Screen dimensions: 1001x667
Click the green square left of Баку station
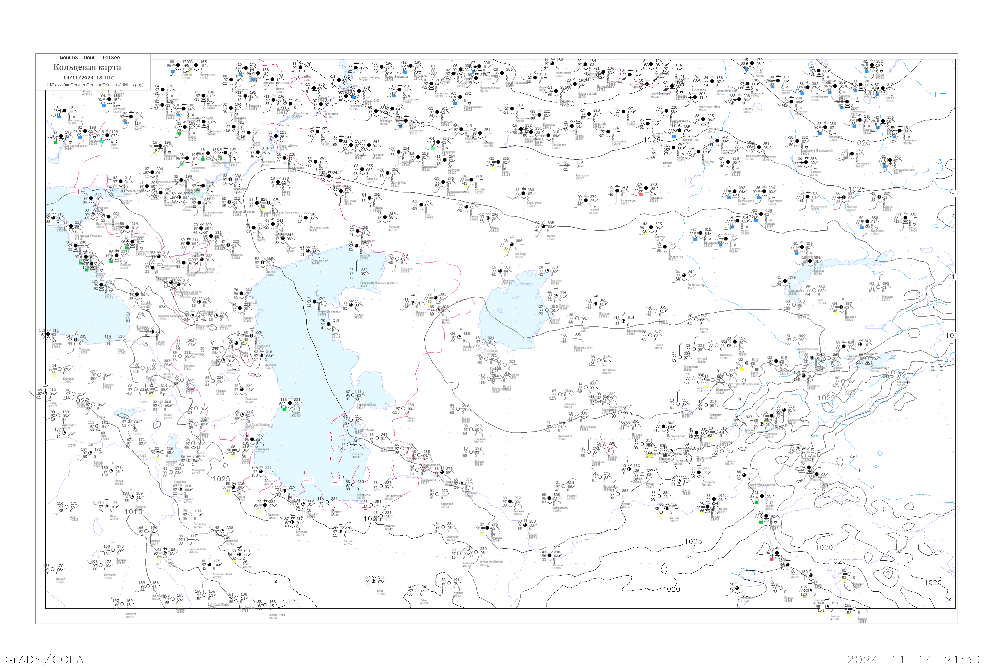coord(284,409)
